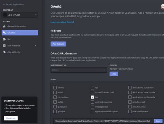164x124 pixels.
Task: Copy the generated OAuth2 URL
Action: pyautogui.click(x=158, y=121)
